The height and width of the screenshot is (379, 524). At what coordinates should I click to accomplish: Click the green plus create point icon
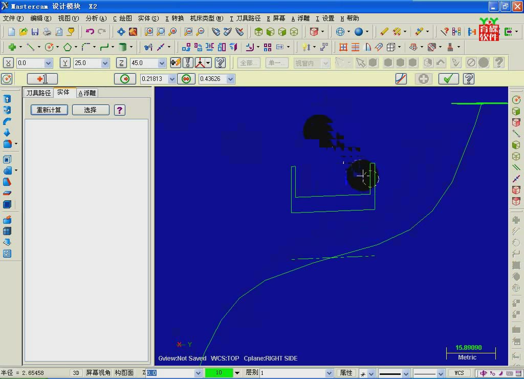pyautogui.click(x=12, y=47)
